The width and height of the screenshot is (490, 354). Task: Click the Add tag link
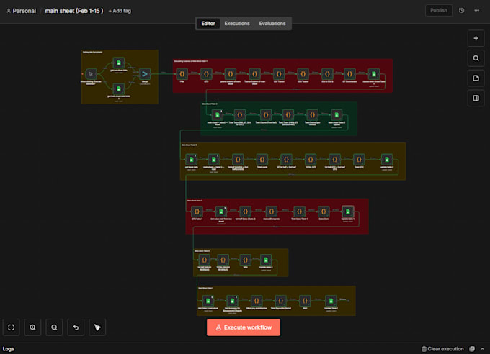pos(120,11)
